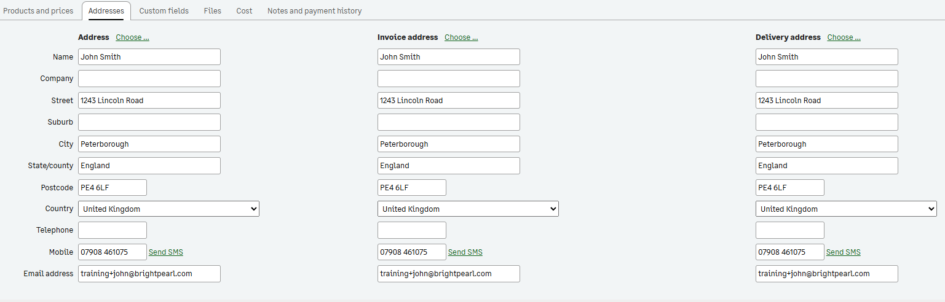
Task: Open the Custom fields tab
Action: [164, 11]
